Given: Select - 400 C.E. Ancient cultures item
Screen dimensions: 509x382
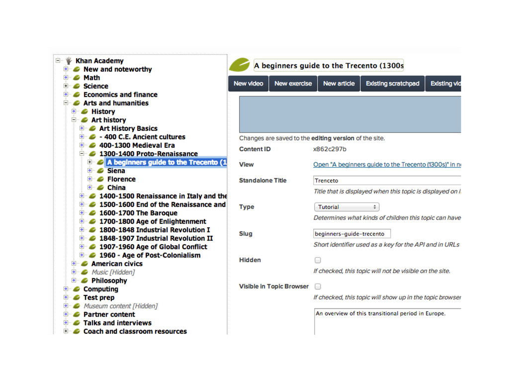Looking at the screenshot, I should [x=142, y=137].
